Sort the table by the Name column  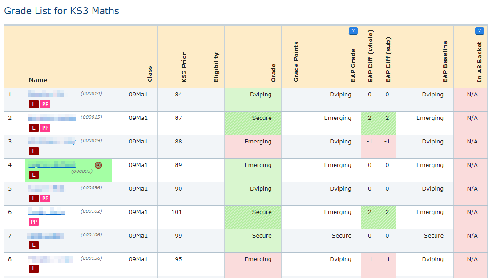pyautogui.click(x=38, y=80)
